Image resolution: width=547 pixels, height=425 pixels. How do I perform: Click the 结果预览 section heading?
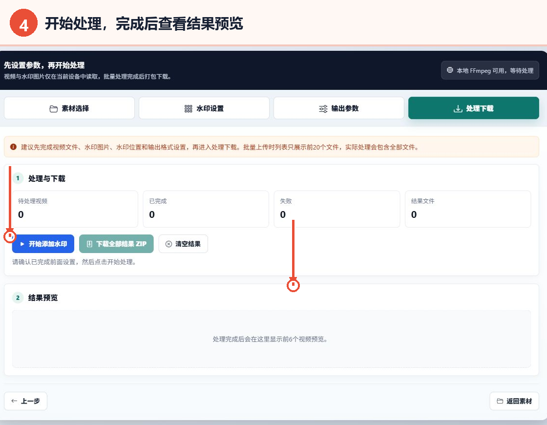coord(43,297)
